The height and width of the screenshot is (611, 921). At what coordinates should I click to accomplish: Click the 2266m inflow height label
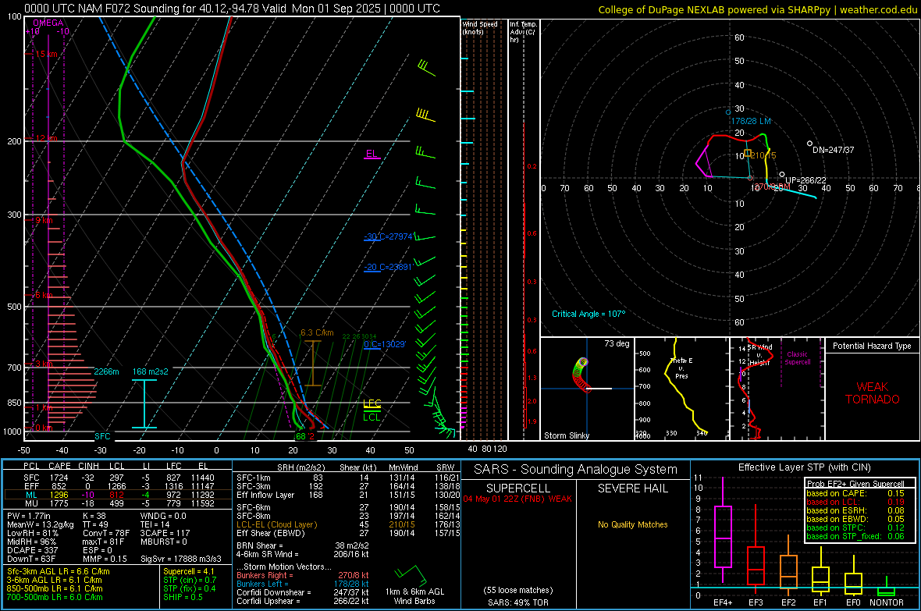(106, 372)
